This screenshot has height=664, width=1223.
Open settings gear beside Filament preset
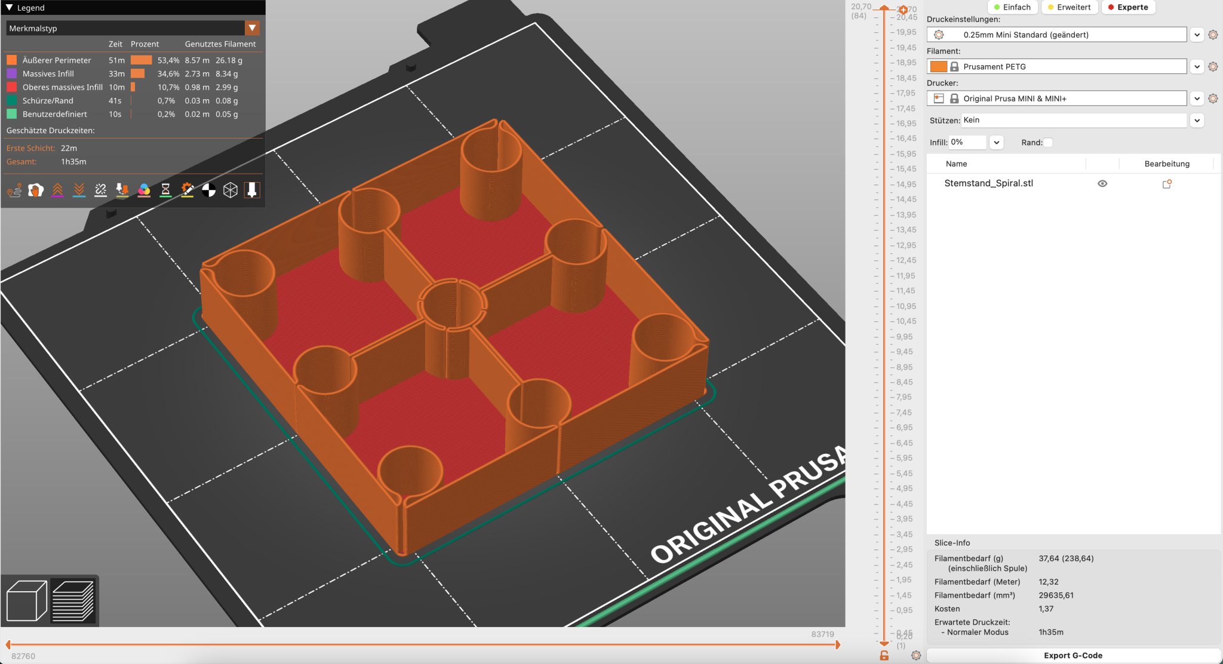point(1213,67)
